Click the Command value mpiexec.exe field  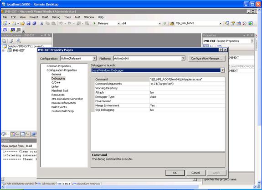[x=187, y=80]
